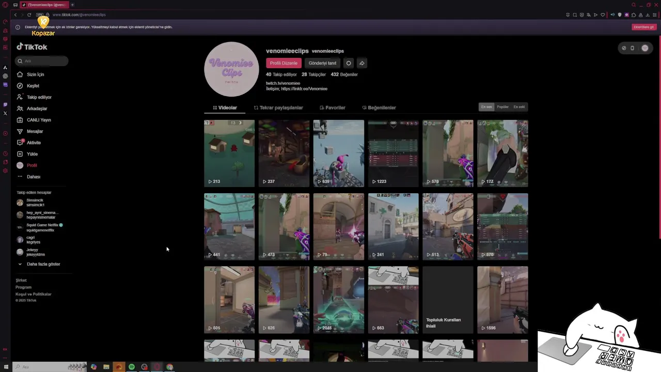Screen dimensions: 661x372
Task: Click the pin icon in browser toolbar
Action: pos(568,15)
